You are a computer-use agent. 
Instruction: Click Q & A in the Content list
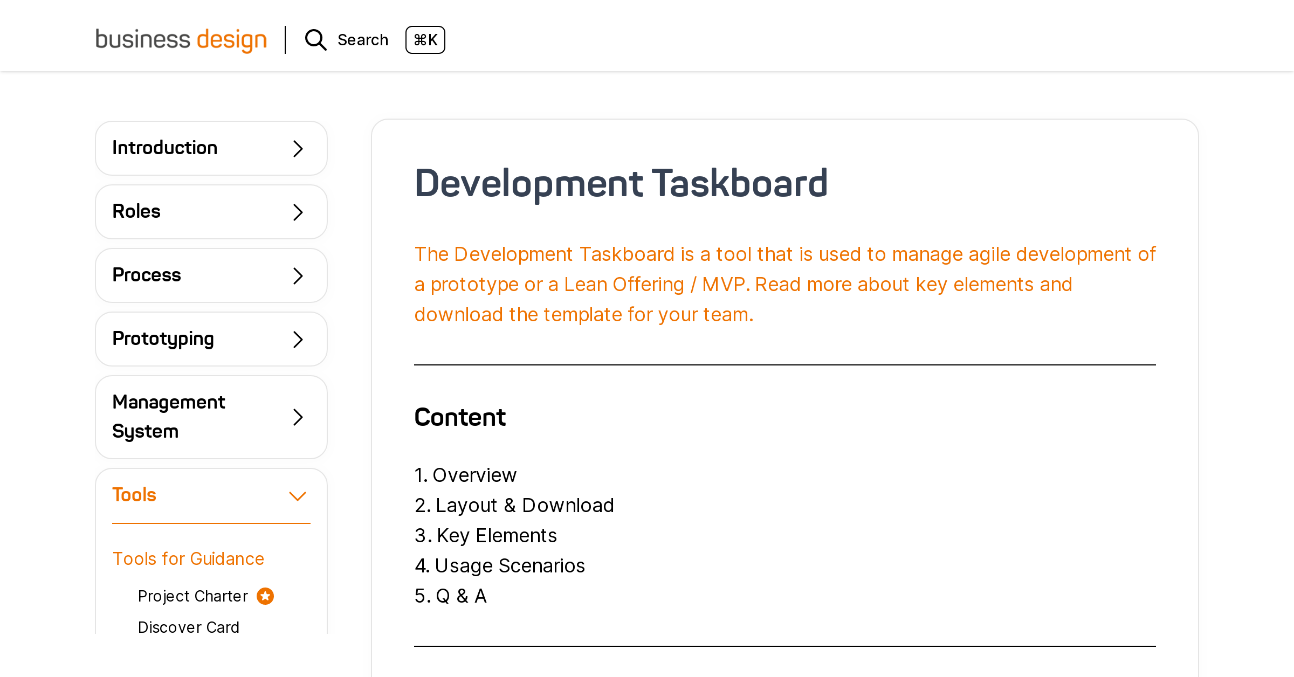click(461, 596)
